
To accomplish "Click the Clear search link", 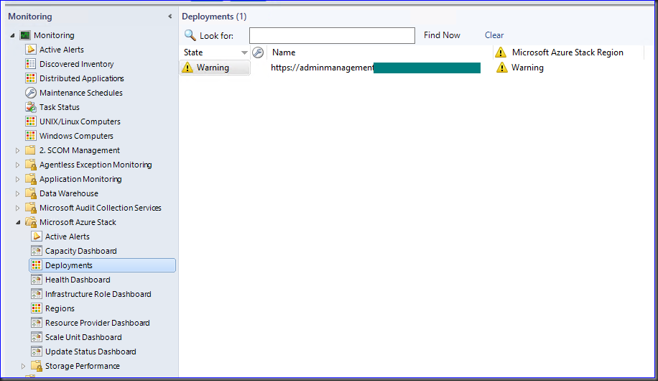I will 494,35.
